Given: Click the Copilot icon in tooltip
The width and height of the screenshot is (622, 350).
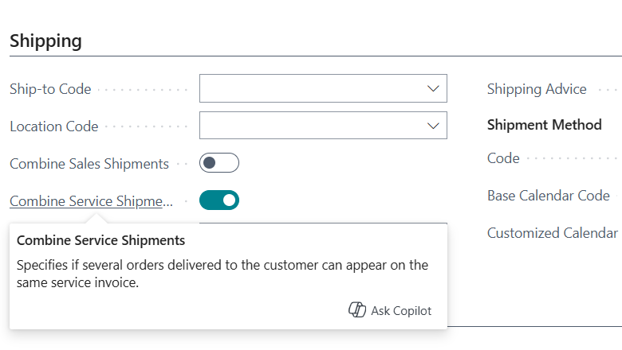Looking at the screenshot, I should [357, 310].
